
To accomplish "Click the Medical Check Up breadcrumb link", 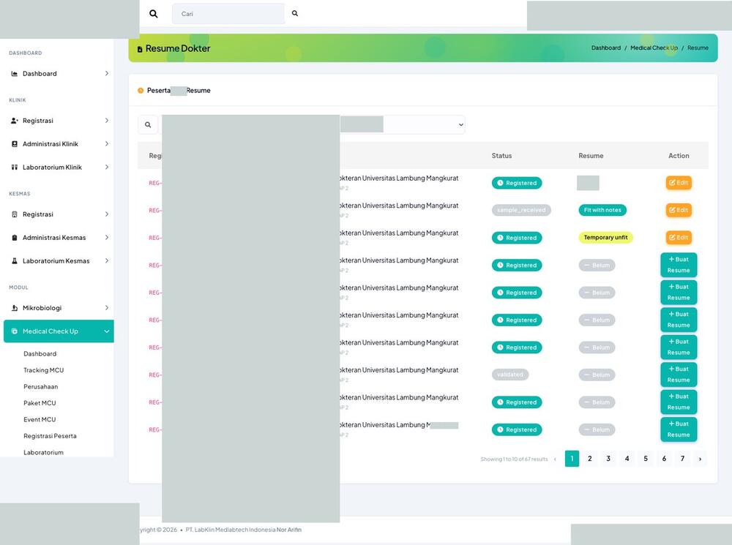I will click(x=654, y=48).
